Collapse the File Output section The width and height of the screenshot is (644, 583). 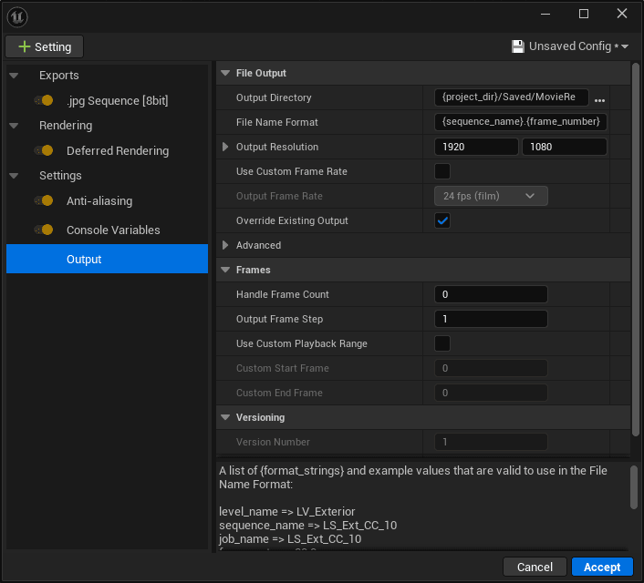225,73
